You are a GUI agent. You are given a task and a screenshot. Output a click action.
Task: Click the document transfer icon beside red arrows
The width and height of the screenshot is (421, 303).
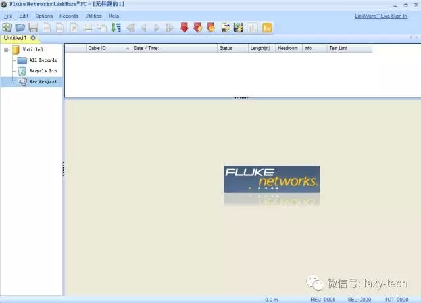click(x=225, y=28)
